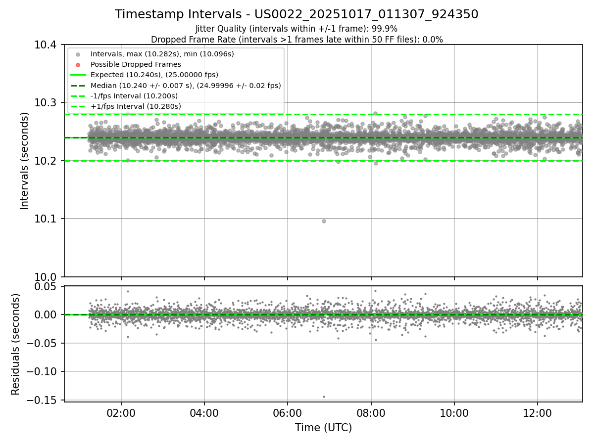Click the dark green dashed sample beside 'Median'
The width and height of the screenshot is (594, 445).
[x=78, y=86]
